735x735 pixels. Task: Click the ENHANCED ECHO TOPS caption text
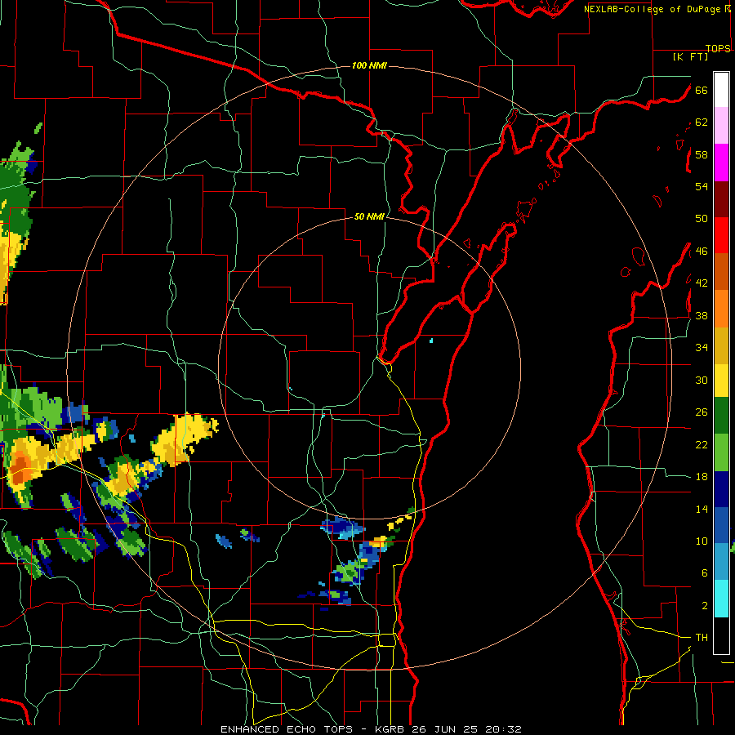pyautogui.click(x=289, y=729)
